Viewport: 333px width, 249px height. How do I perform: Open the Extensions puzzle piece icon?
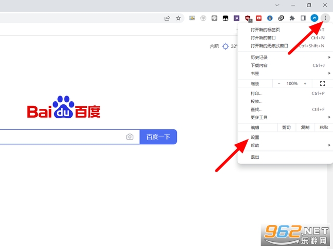pos(292,18)
